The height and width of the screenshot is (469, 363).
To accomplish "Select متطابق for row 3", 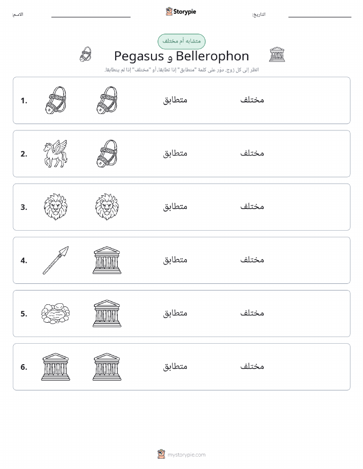I will click(x=175, y=207).
